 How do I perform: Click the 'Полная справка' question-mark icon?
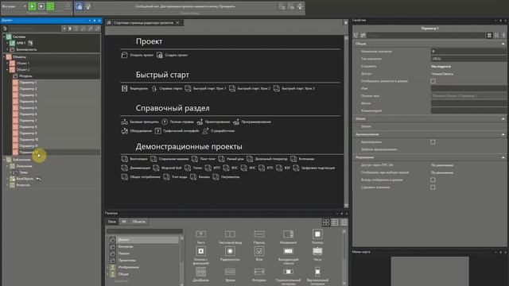click(x=165, y=122)
